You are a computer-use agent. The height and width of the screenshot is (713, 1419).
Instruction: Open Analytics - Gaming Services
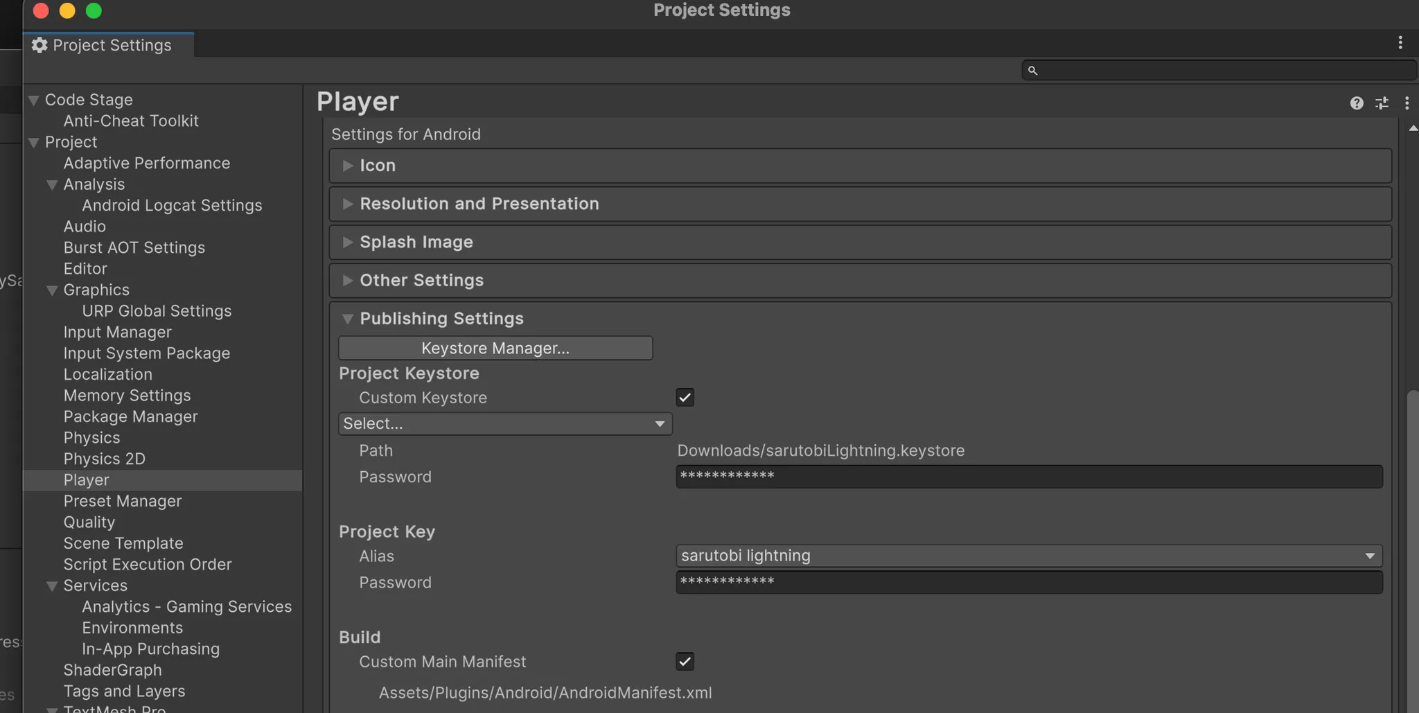187,607
